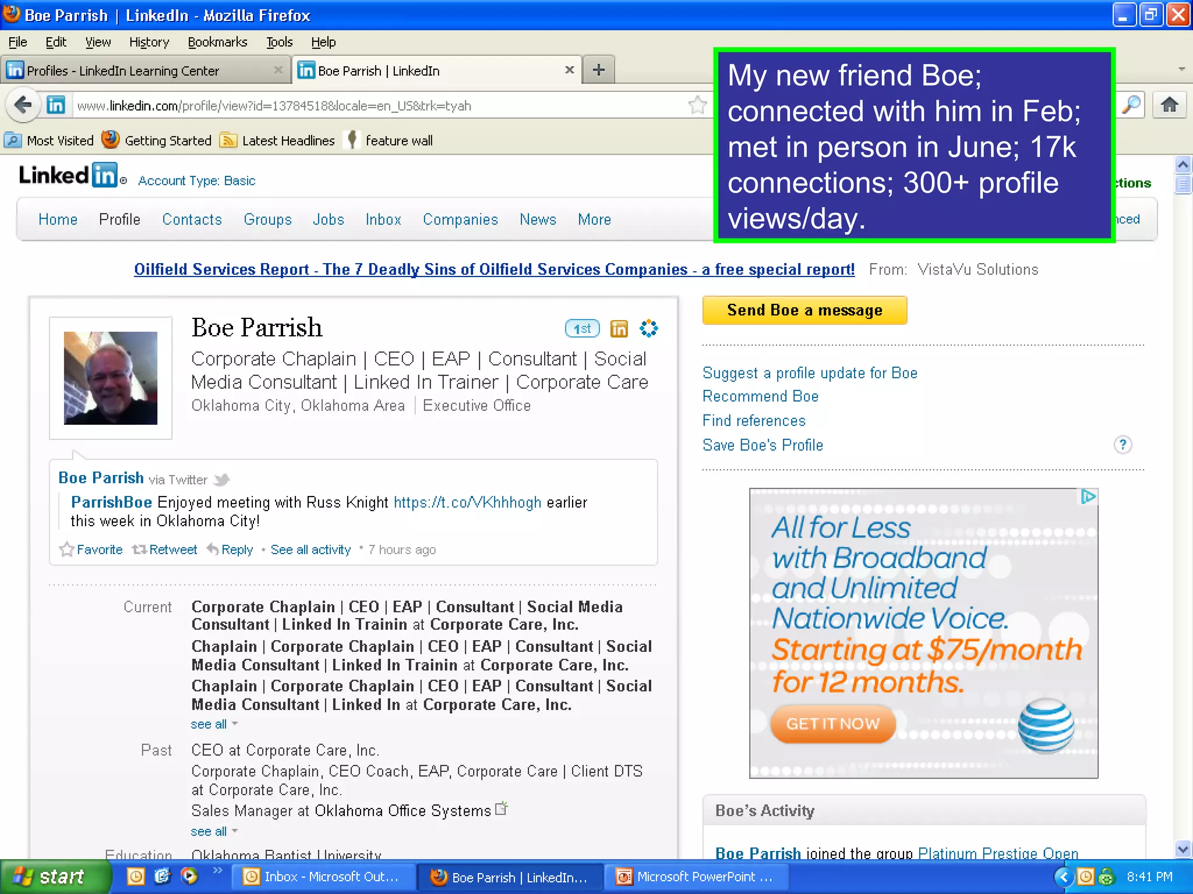Click the URL address bar field
This screenshot has height=894, width=1193.
click(379, 105)
